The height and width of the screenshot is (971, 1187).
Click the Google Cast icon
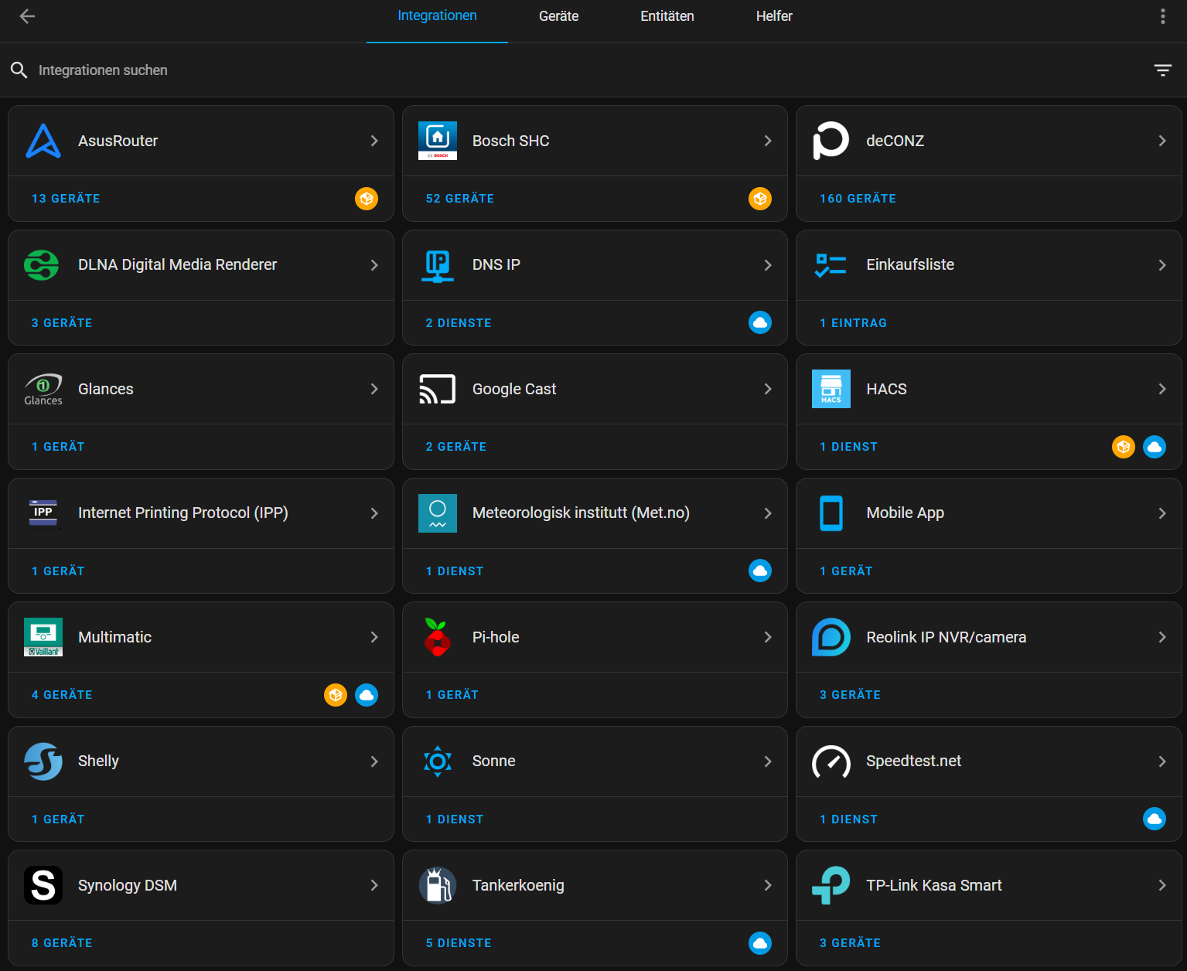pos(438,390)
